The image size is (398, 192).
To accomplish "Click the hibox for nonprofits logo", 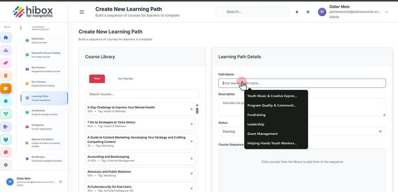I will click(33, 12).
